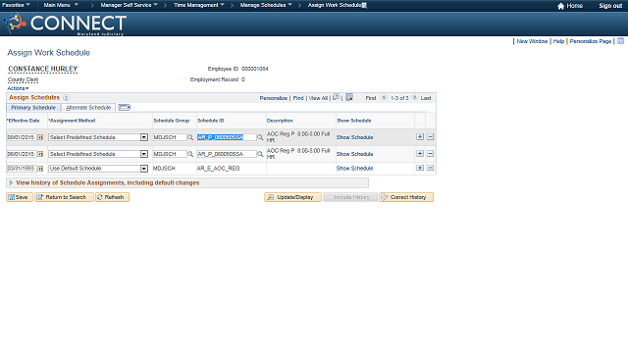Click the Last link in grid navigation
The image size is (628, 353).
tap(426, 98)
